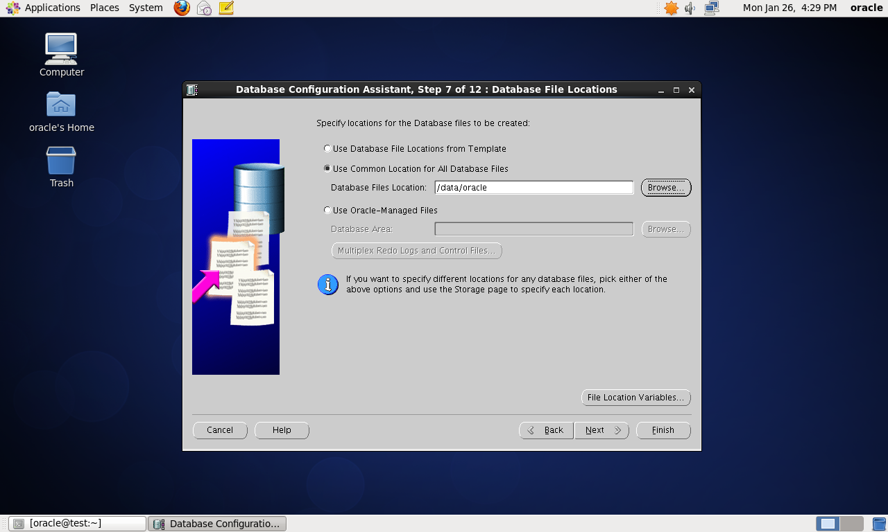This screenshot has width=888, height=532.
Task: Click the Database Files Location text field
Action: [x=534, y=188]
